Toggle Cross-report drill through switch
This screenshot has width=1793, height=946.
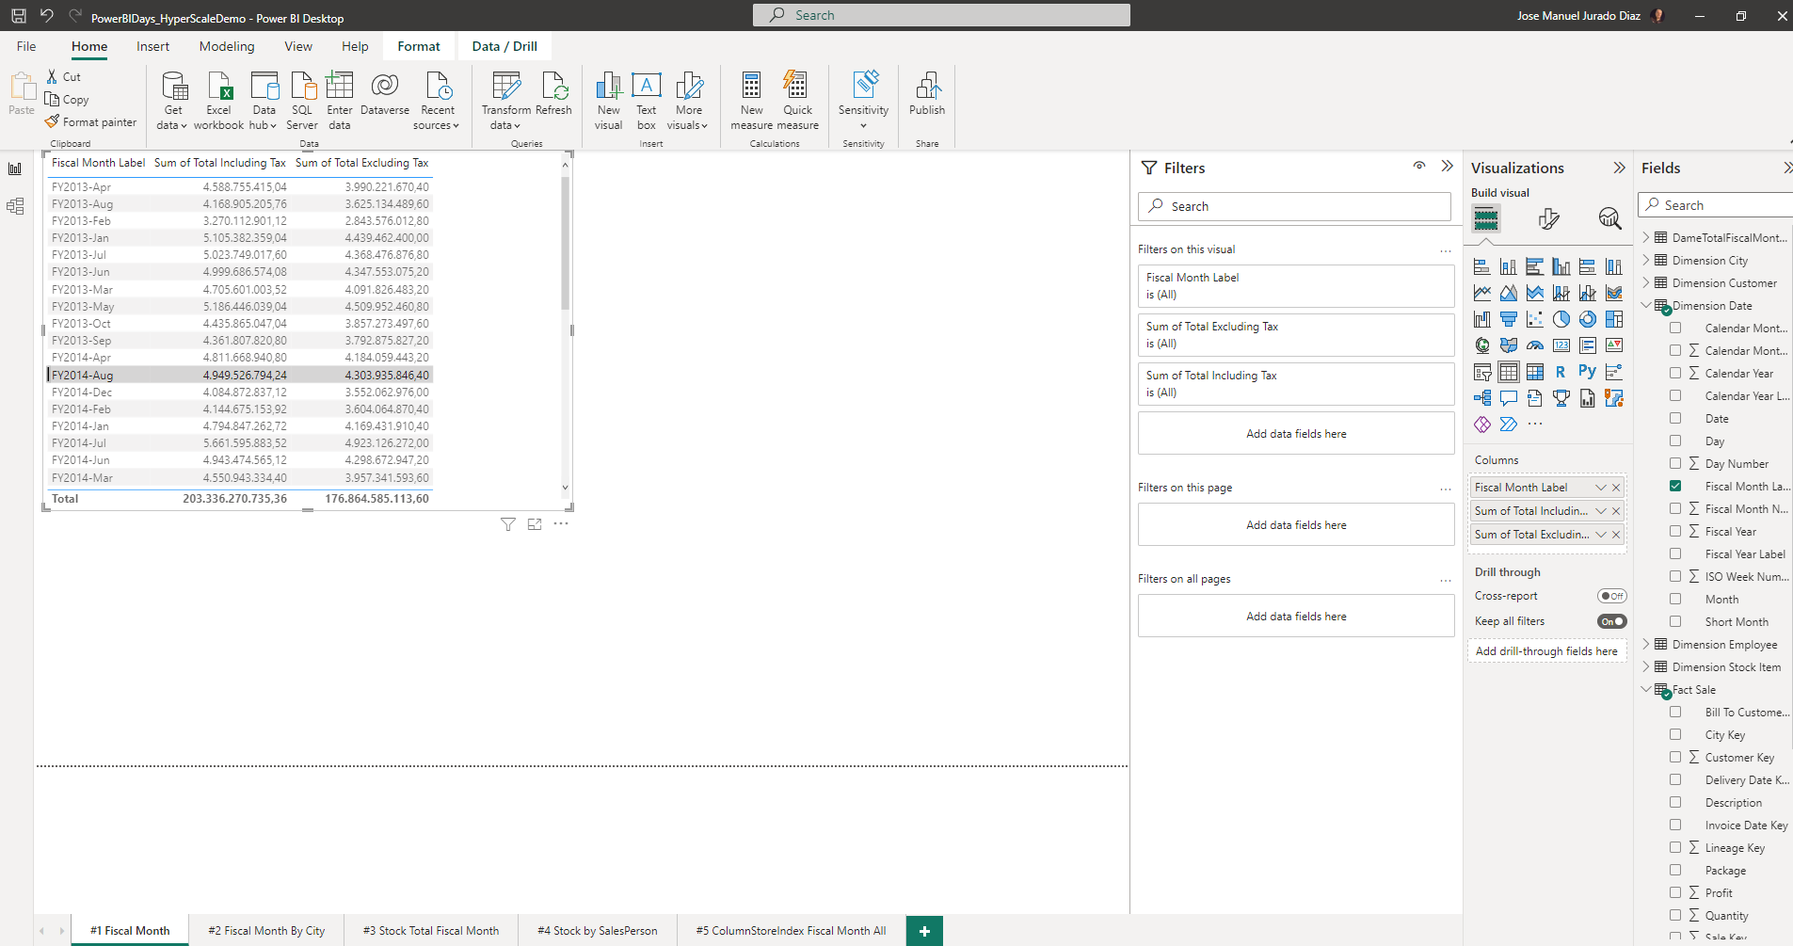(1611, 596)
